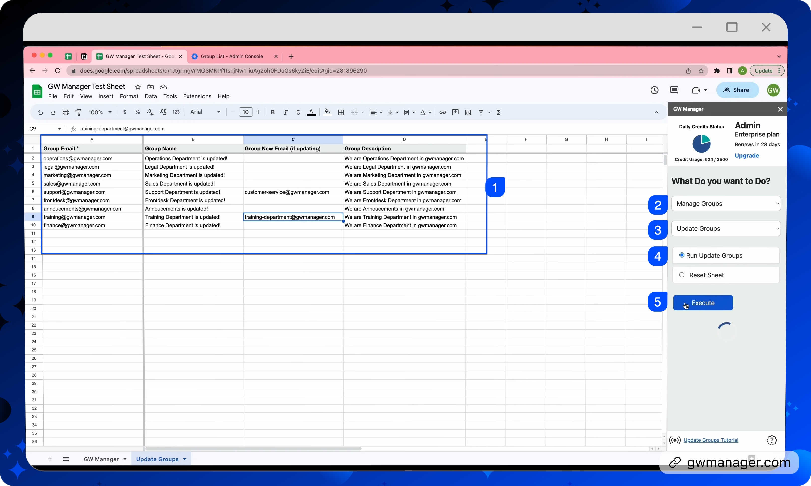Open the Manage Groups dropdown
Viewport: 811px width, 486px height.
coord(726,203)
